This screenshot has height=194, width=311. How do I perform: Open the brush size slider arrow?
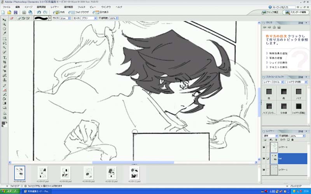click(69, 18)
